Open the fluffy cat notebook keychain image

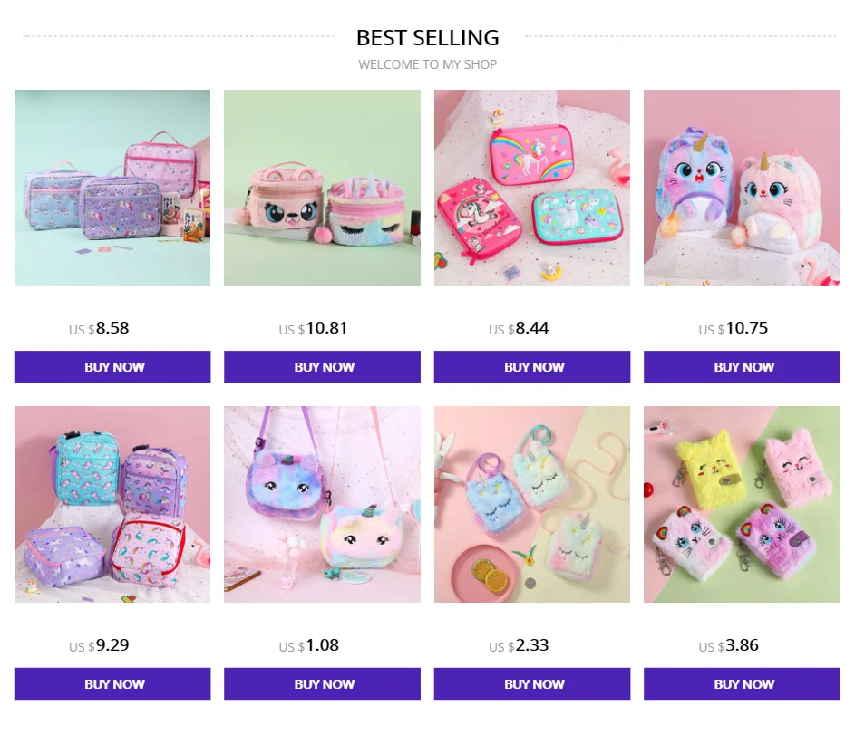click(x=743, y=504)
